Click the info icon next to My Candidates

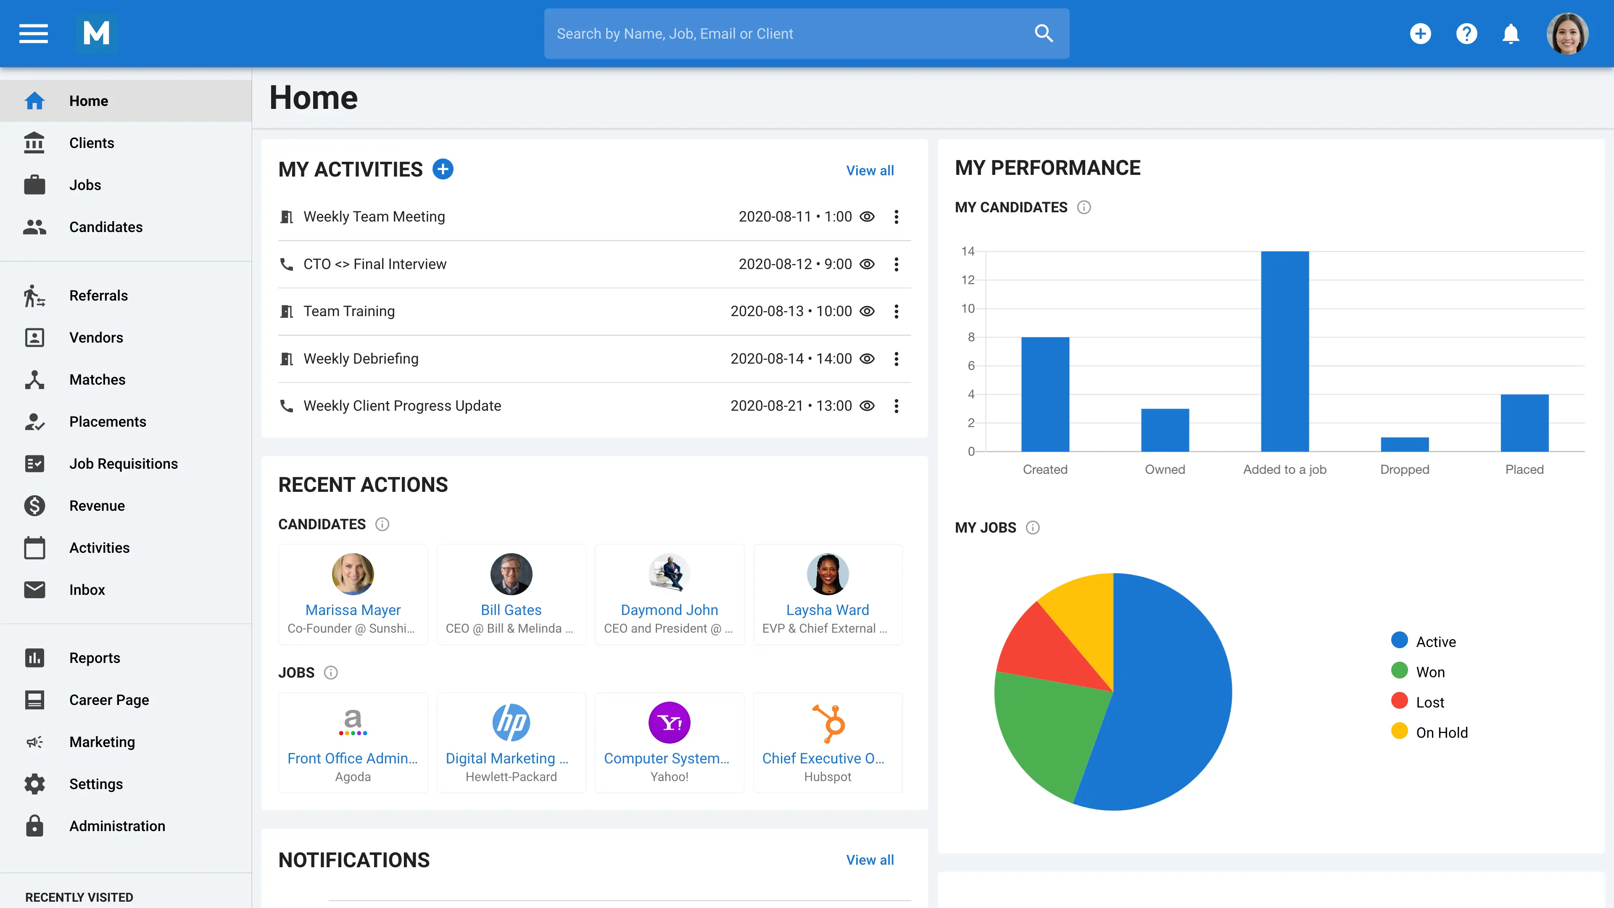tap(1084, 207)
